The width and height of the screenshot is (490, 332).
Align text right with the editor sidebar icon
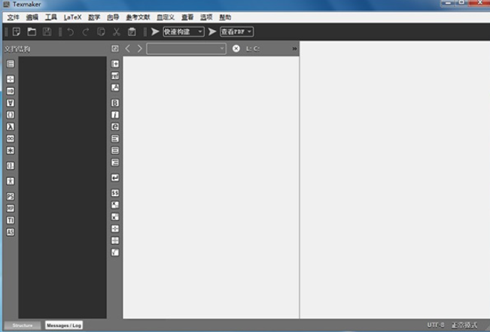tap(115, 162)
